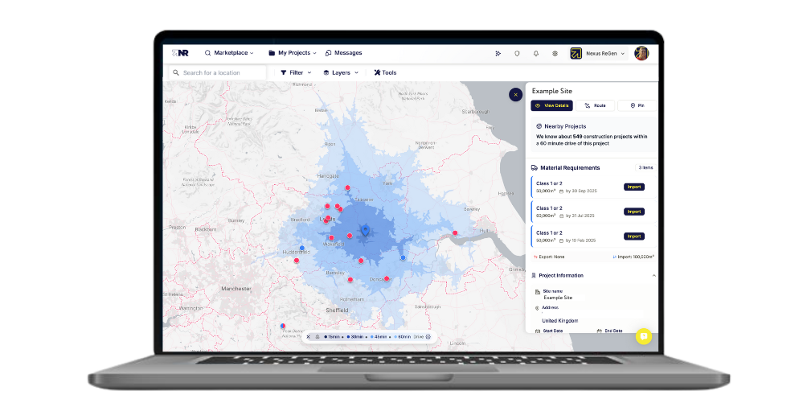Click the red marker near Doncaster
Image resolution: width=803 pixels, height=407 pixels.
(x=387, y=279)
